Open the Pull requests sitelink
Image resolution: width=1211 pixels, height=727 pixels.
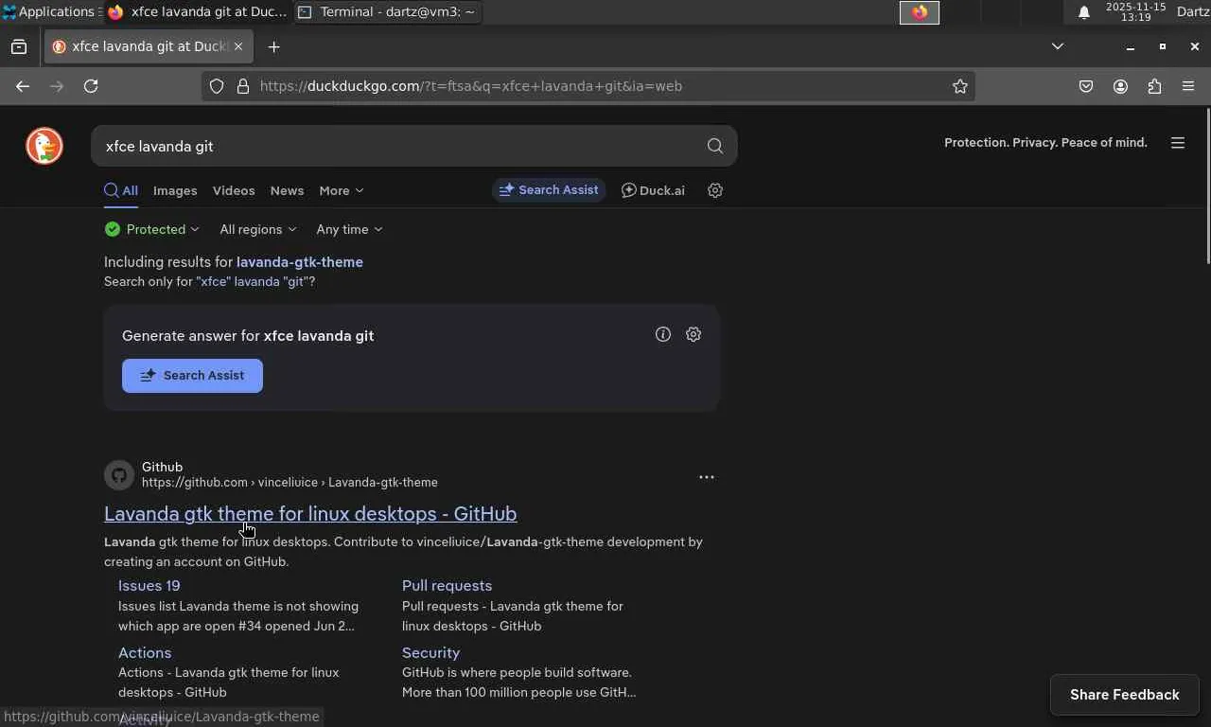coord(447,586)
